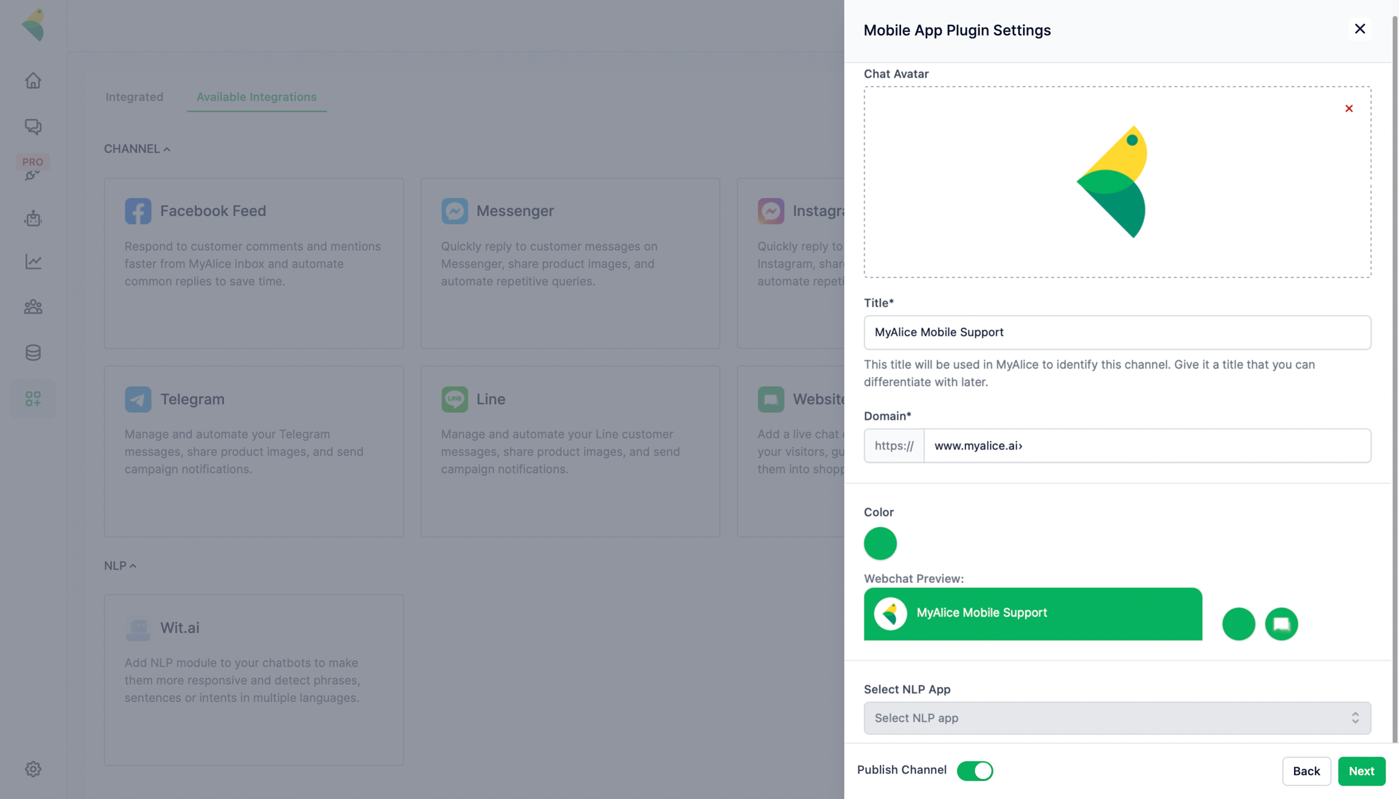The width and height of the screenshot is (1399, 799).
Task: Click the webchat preview chat bubble icon
Action: [x=1281, y=624]
